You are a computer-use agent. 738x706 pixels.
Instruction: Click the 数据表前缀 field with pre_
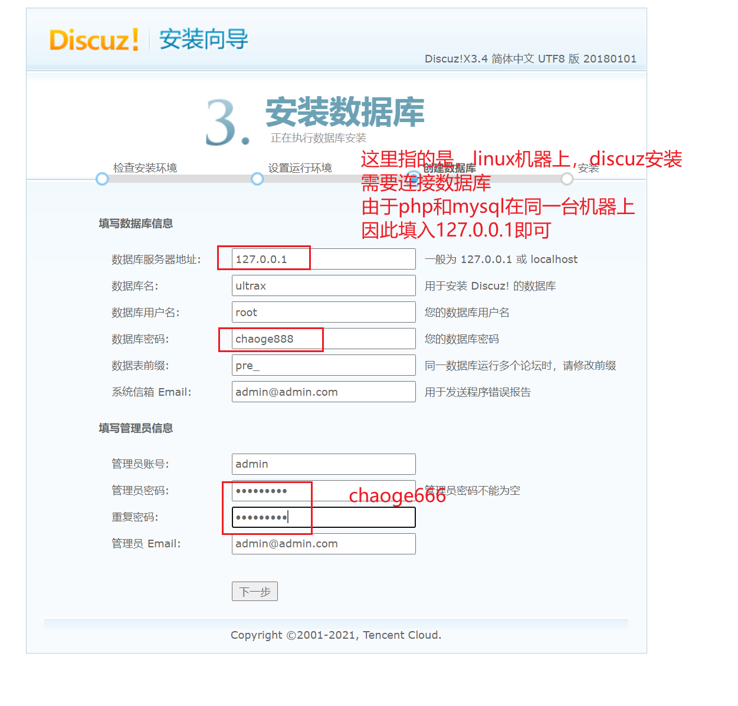point(323,365)
